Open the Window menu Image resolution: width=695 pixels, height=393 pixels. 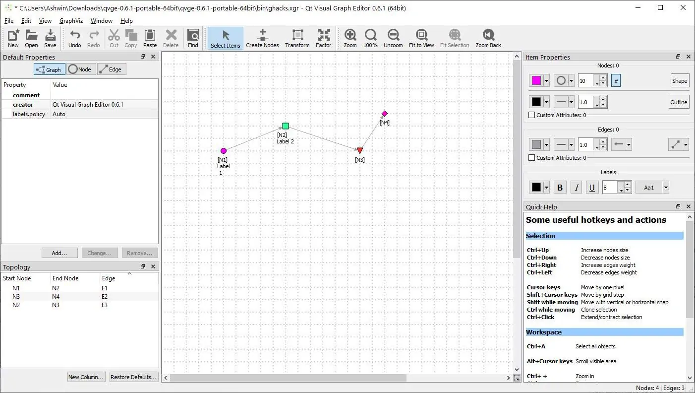pos(102,21)
